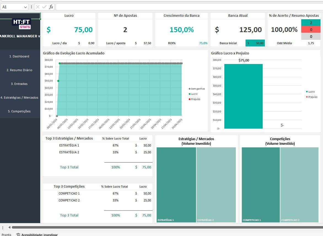Select the 2. Resumo Diário sheet link

point(19,70)
